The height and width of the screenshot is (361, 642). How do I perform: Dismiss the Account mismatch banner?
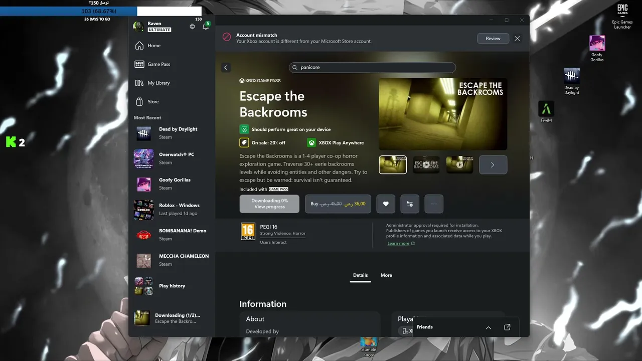517,39
